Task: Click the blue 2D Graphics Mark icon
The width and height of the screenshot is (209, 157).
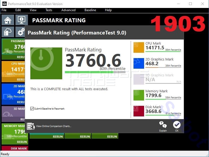Action: (139, 63)
